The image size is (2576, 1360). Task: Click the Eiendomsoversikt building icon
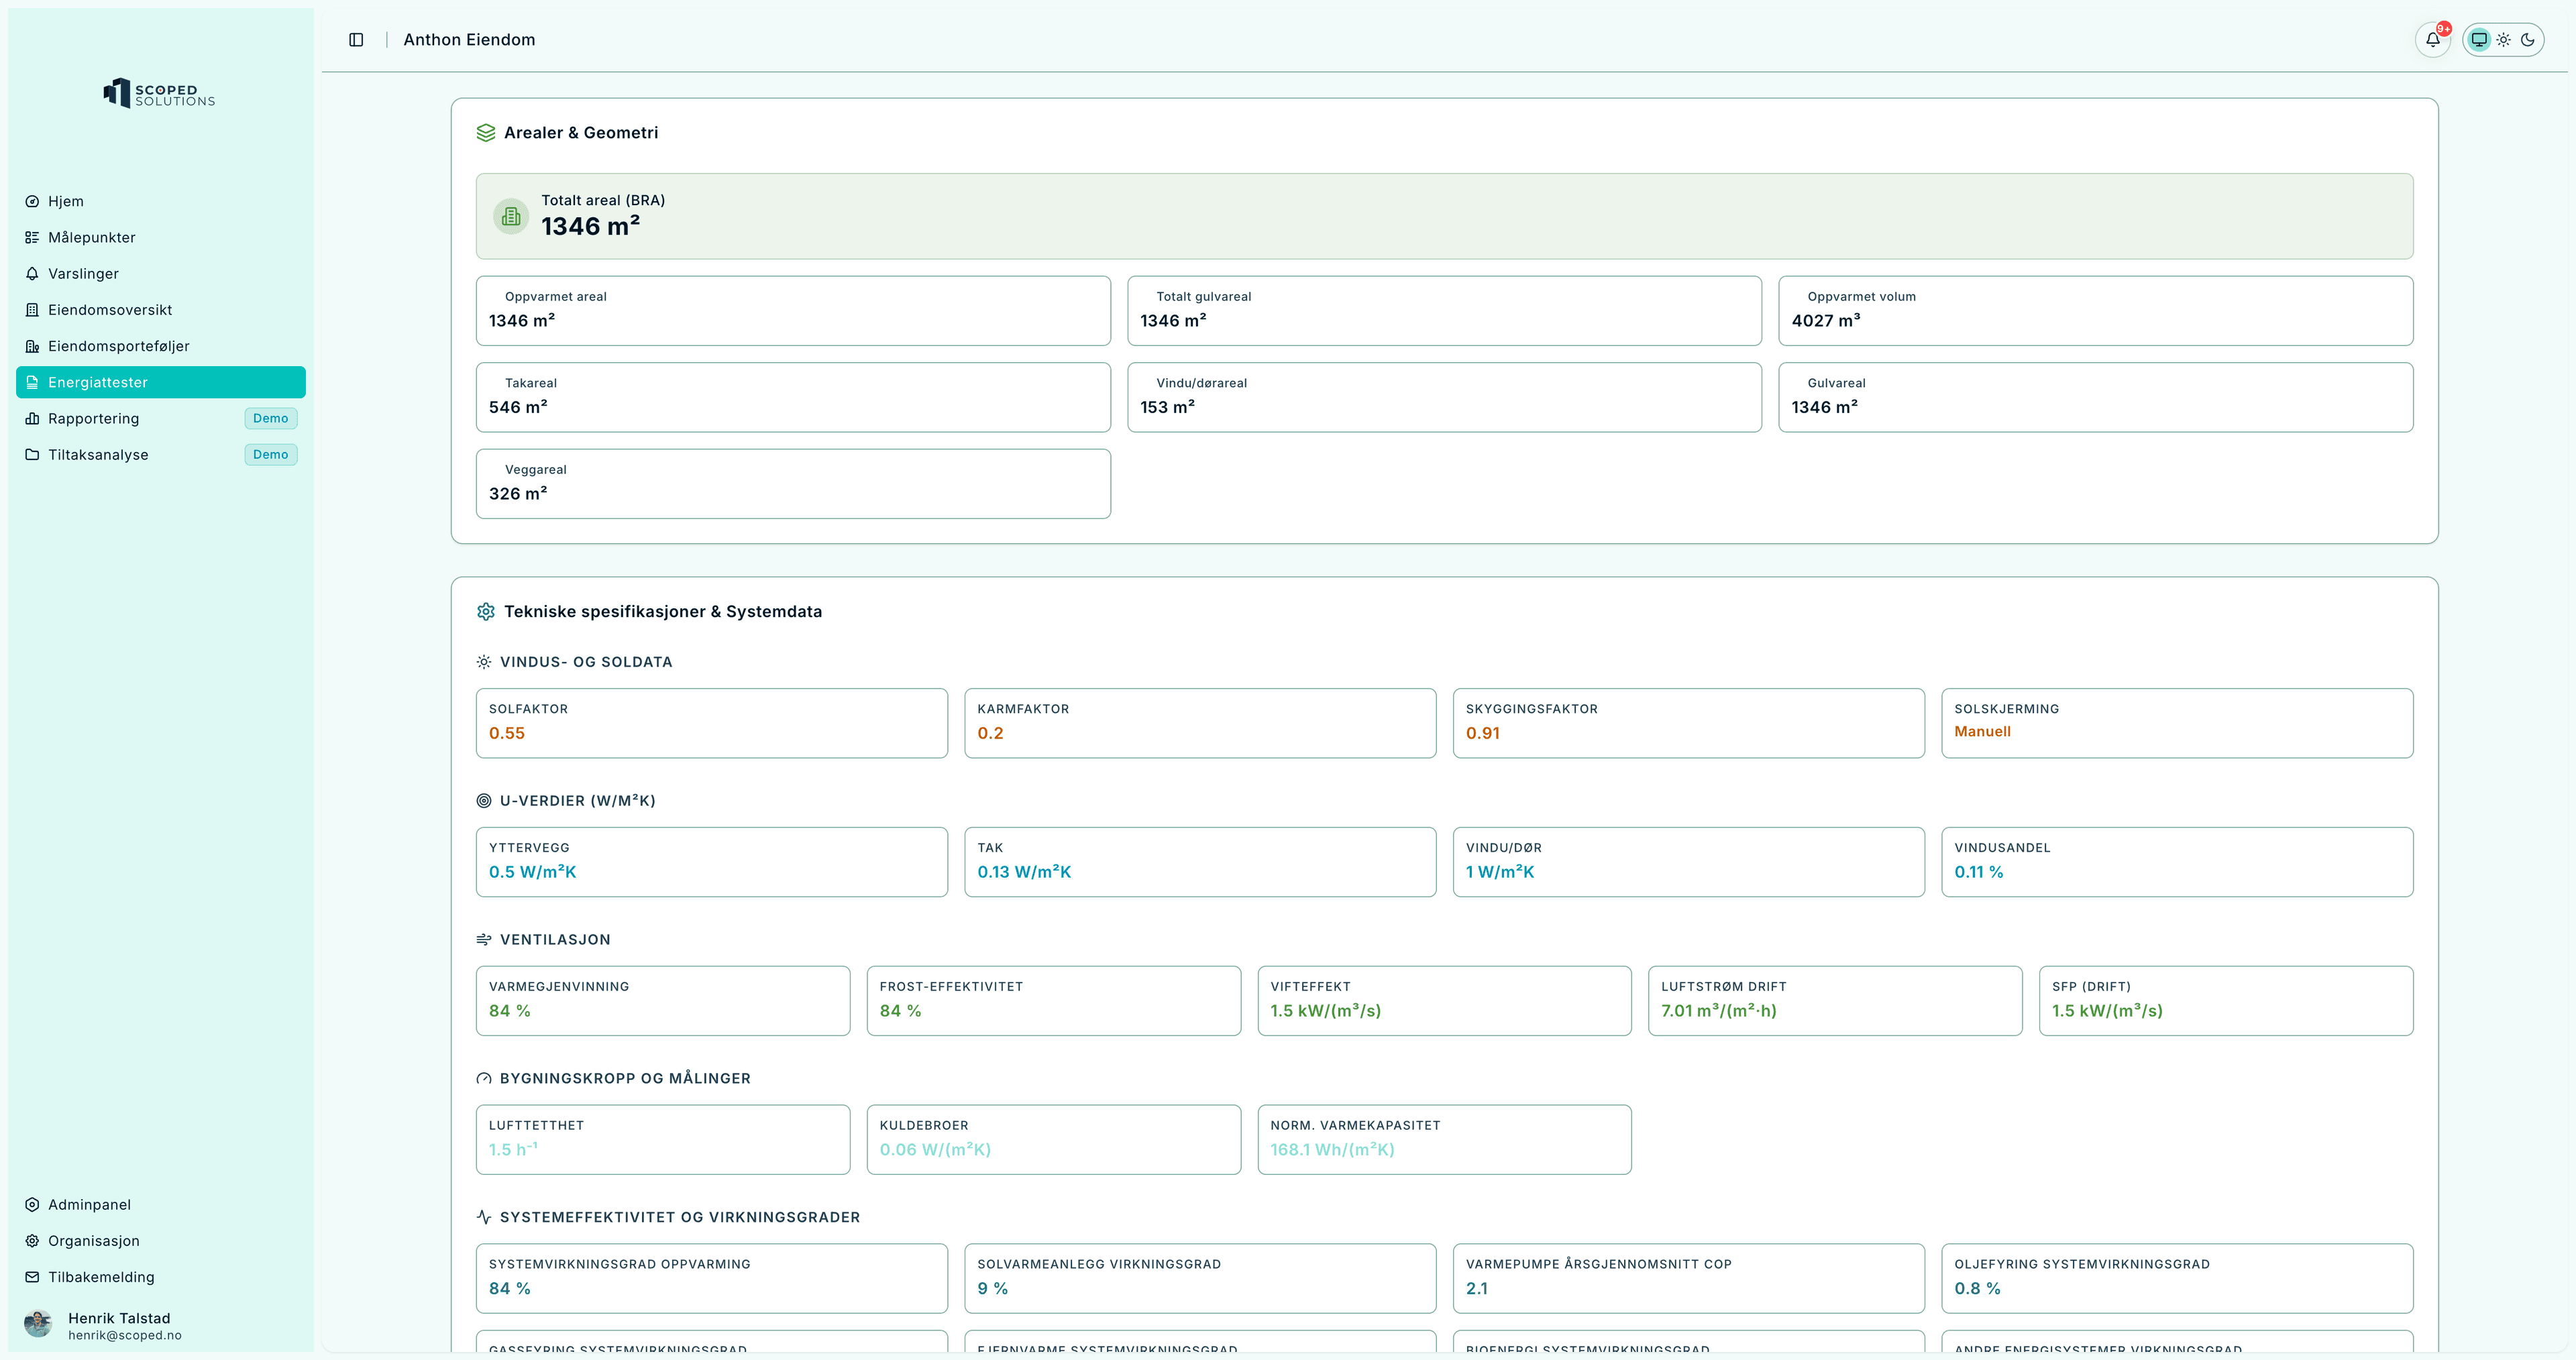(32, 310)
